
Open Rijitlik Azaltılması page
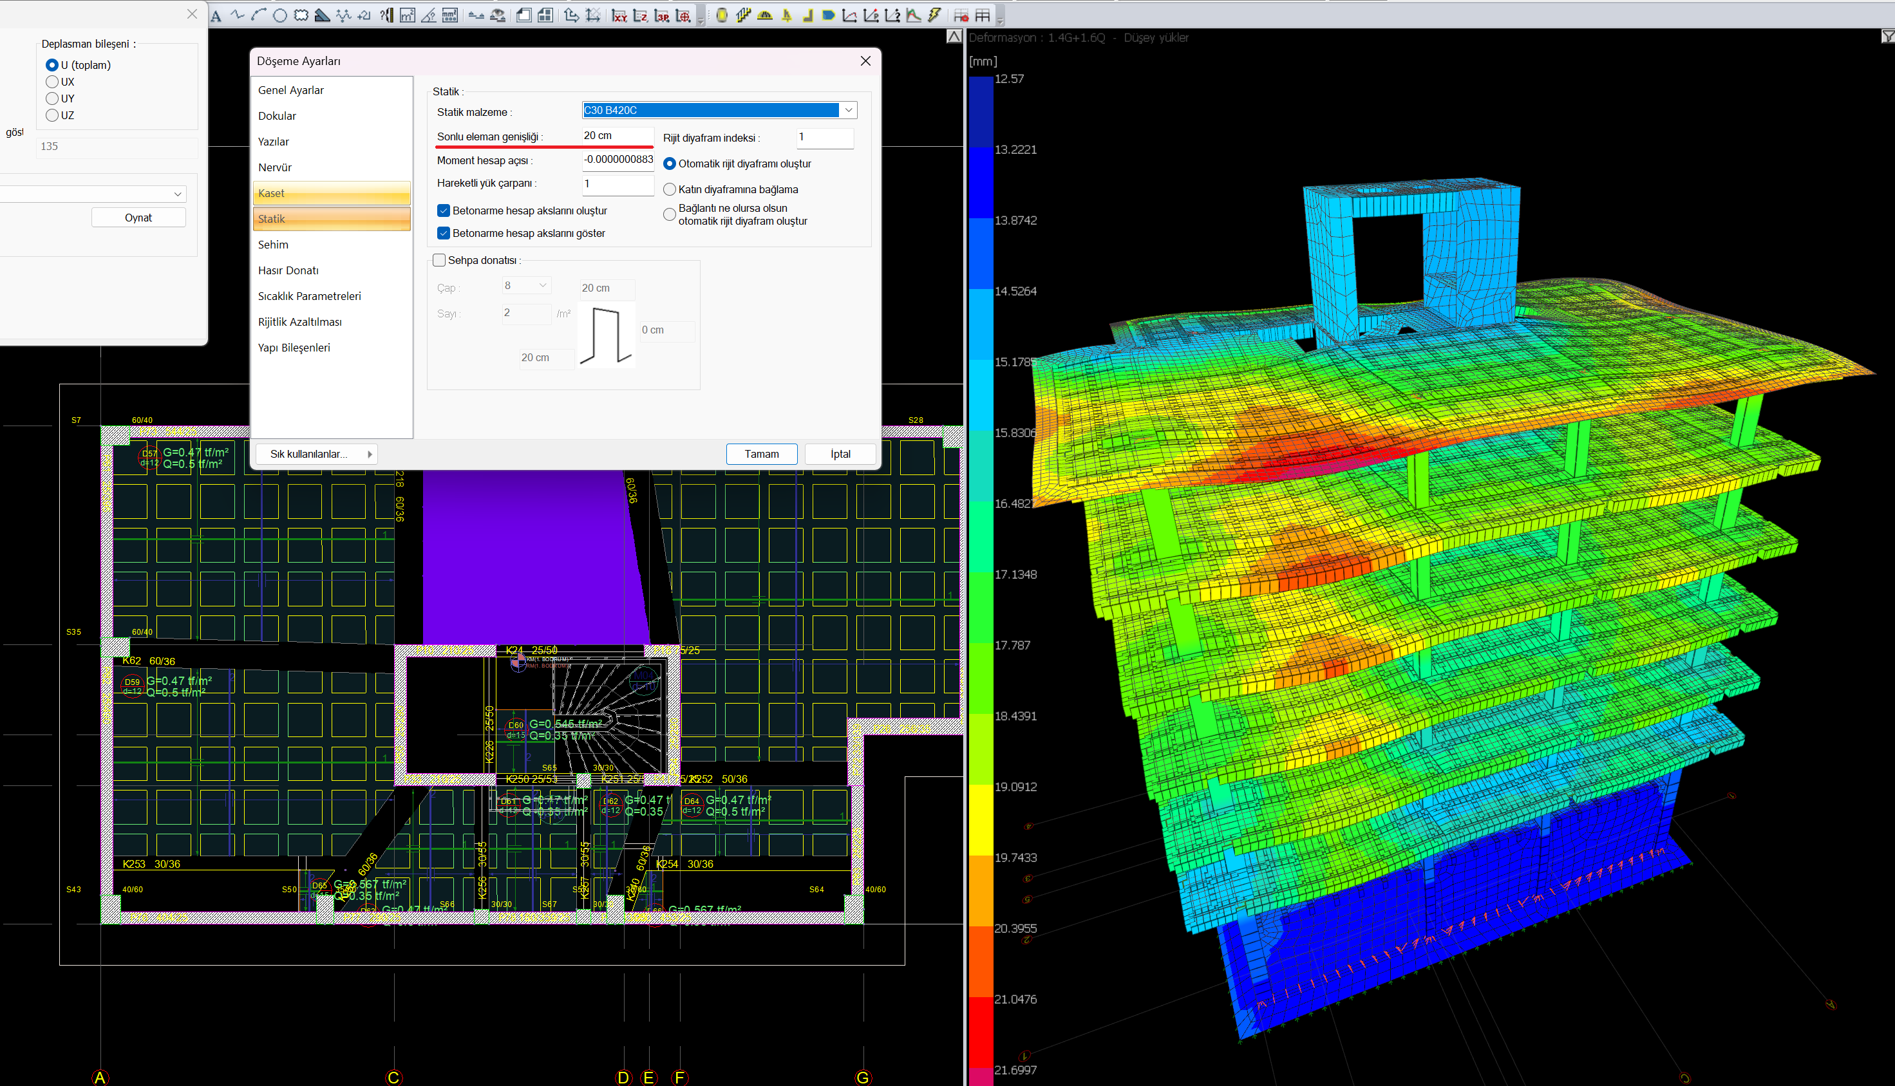click(x=331, y=323)
